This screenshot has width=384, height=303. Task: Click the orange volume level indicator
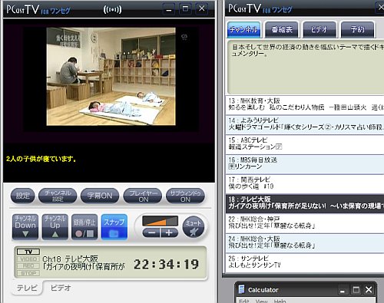click(161, 221)
